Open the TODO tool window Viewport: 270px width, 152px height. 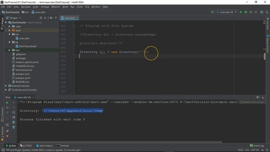tap(26, 146)
